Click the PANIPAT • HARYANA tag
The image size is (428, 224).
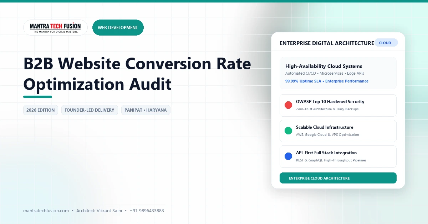pyautogui.click(x=146, y=110)
